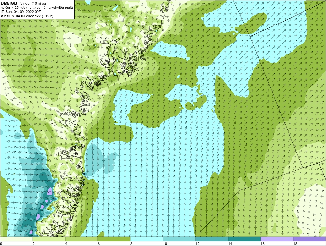Click the 0–2 m/s legend color swatch
Screen dimensions: 326x246
point(16,239)
